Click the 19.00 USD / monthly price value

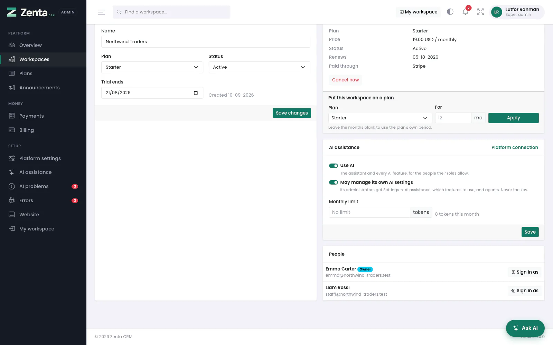pyautogui.click(x=434, y=40)
